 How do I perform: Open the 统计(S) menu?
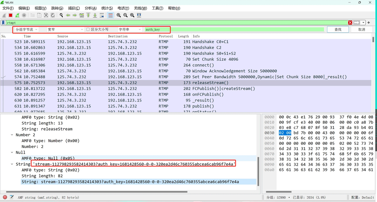click(107, 8)
